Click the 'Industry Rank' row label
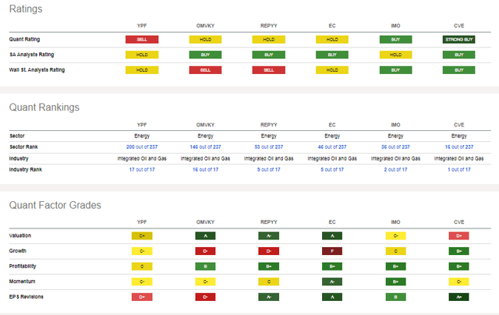This screenshot has height=315, width=499. 26,169
